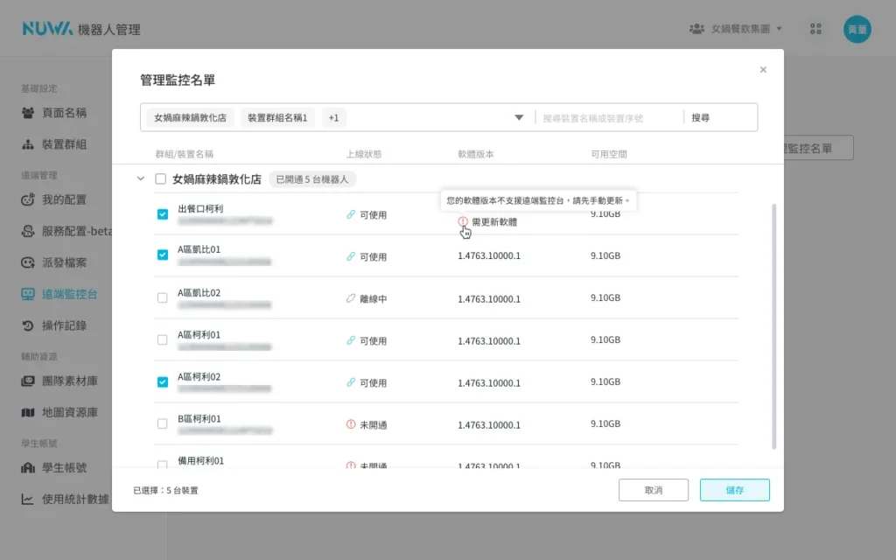Viewport: 896px width, 560px height.
Task: Open 團隊素材庫 in the sidebar
Action: pos(59,381)
